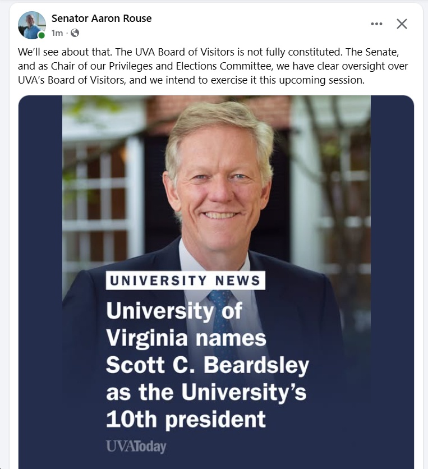Viewport: 428px width, 469px height.
Task: Open the Senator Aaron Rouse profile name
Action: coord(102,18)
